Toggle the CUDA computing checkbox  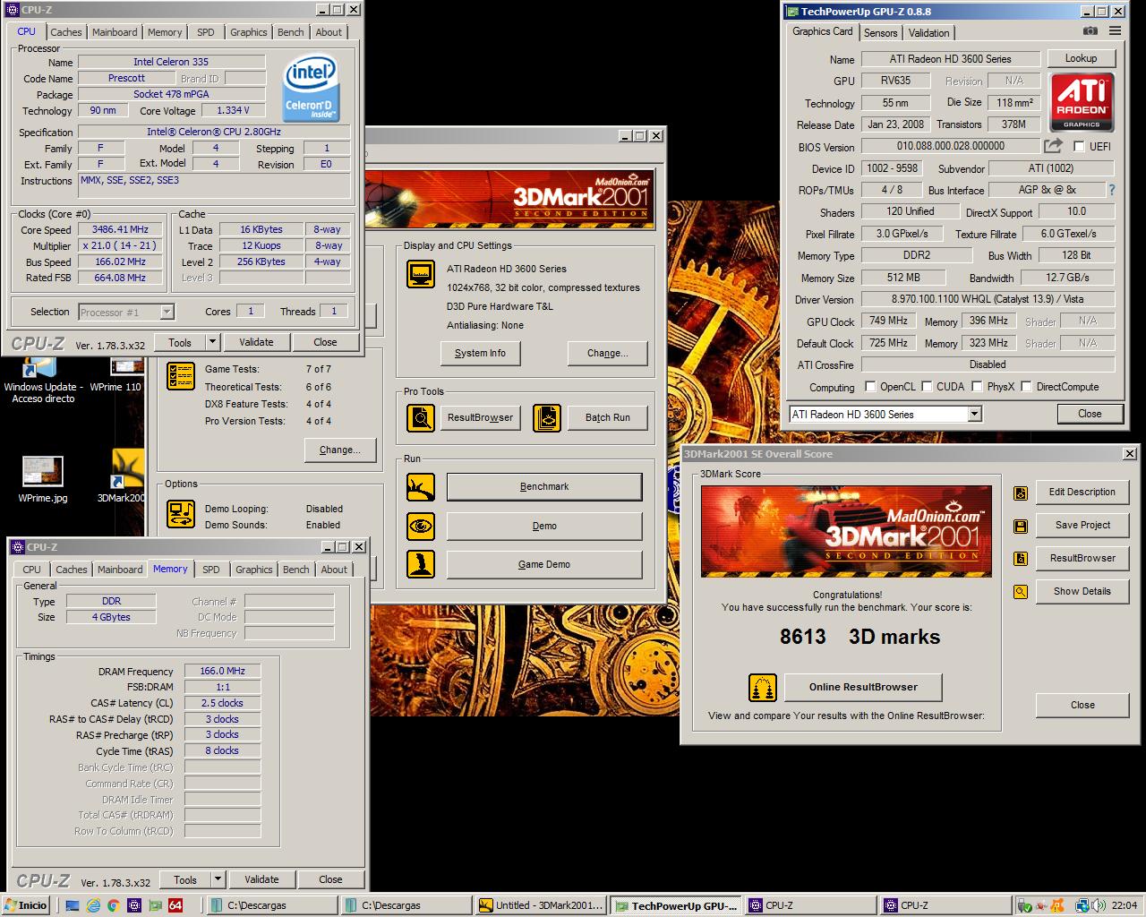point(927,387)
